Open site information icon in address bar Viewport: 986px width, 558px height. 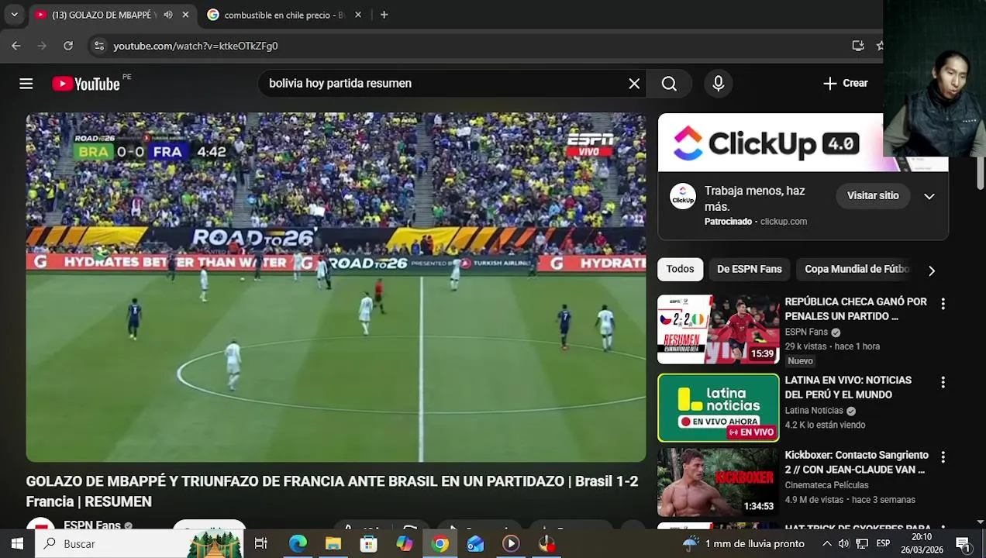(98, 46)
